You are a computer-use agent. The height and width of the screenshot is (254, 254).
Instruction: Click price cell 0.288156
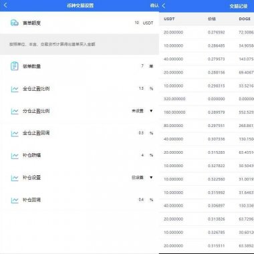[216, 72]
